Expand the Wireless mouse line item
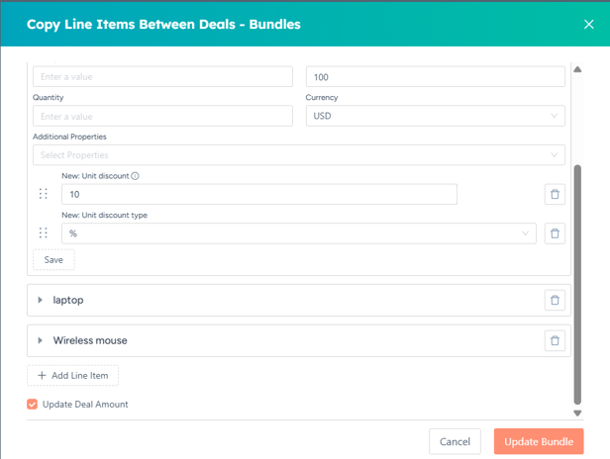This screenshot has width=610, height=459. (x=40, y=340)
